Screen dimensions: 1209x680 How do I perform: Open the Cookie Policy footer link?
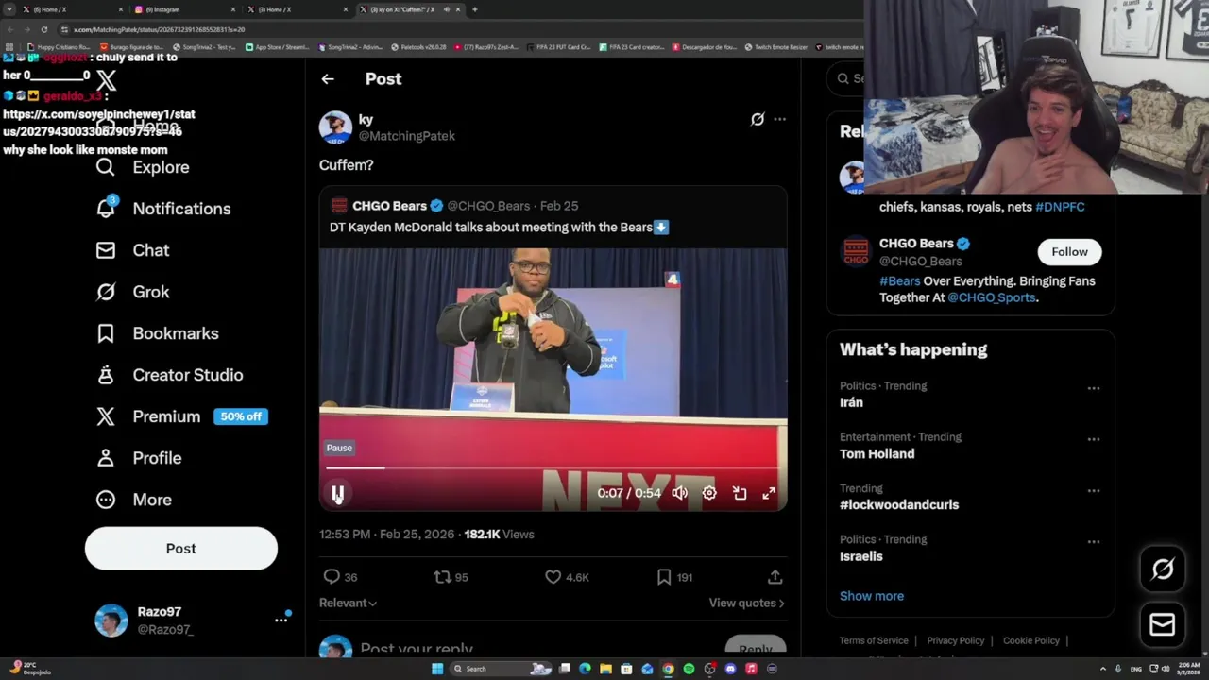coord(1030,640)
